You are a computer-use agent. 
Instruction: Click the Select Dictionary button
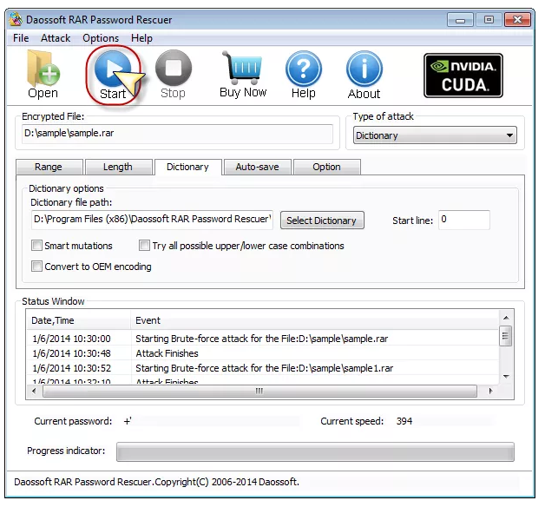pos(322,221)
